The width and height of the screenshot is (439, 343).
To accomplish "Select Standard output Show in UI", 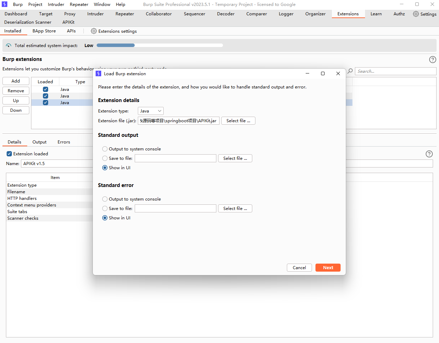I will [x=105, y=167].
